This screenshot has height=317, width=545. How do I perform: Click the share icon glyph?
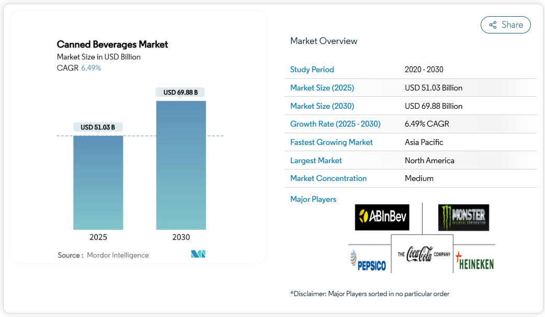(493, 25)
